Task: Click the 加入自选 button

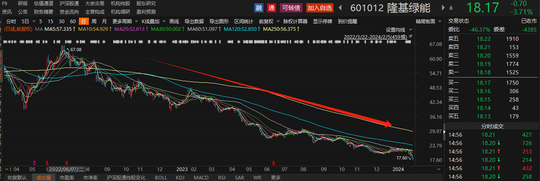Action: point(319,8)
